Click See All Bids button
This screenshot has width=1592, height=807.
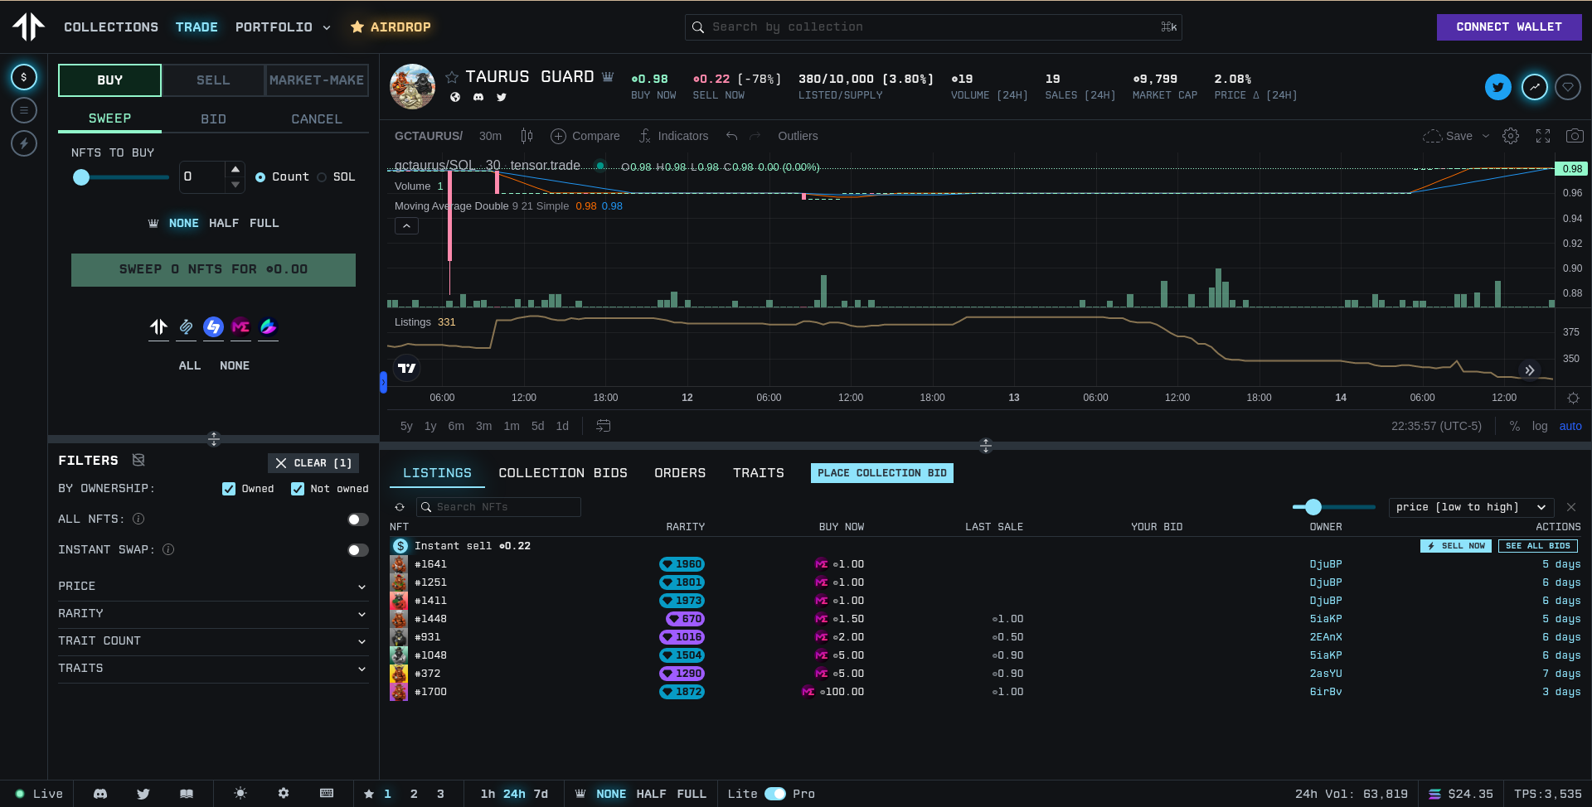[x=1538, y=546]
